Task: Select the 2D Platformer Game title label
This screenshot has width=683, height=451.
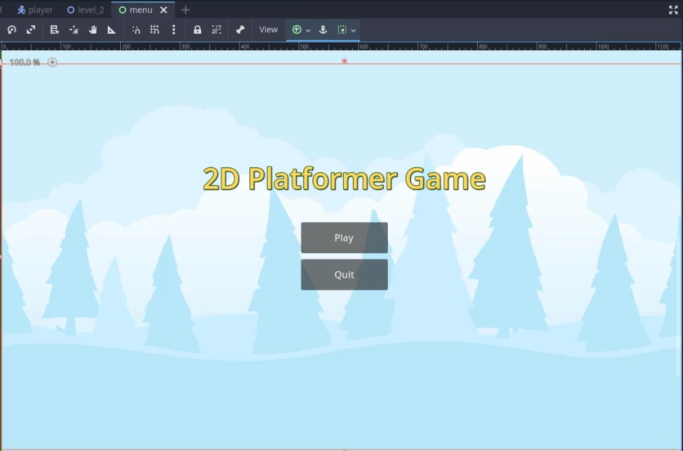Action: point(344,178)
